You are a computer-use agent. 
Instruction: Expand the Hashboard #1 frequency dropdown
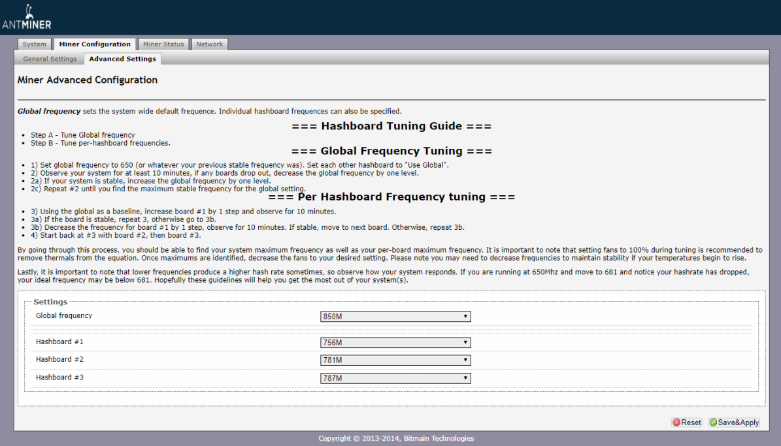[395, 342]
